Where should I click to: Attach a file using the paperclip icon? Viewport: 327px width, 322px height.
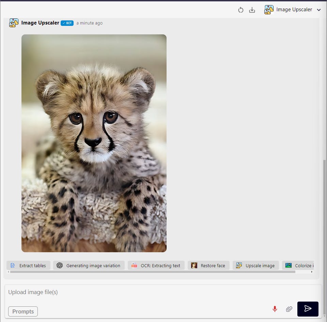(289, 309)
